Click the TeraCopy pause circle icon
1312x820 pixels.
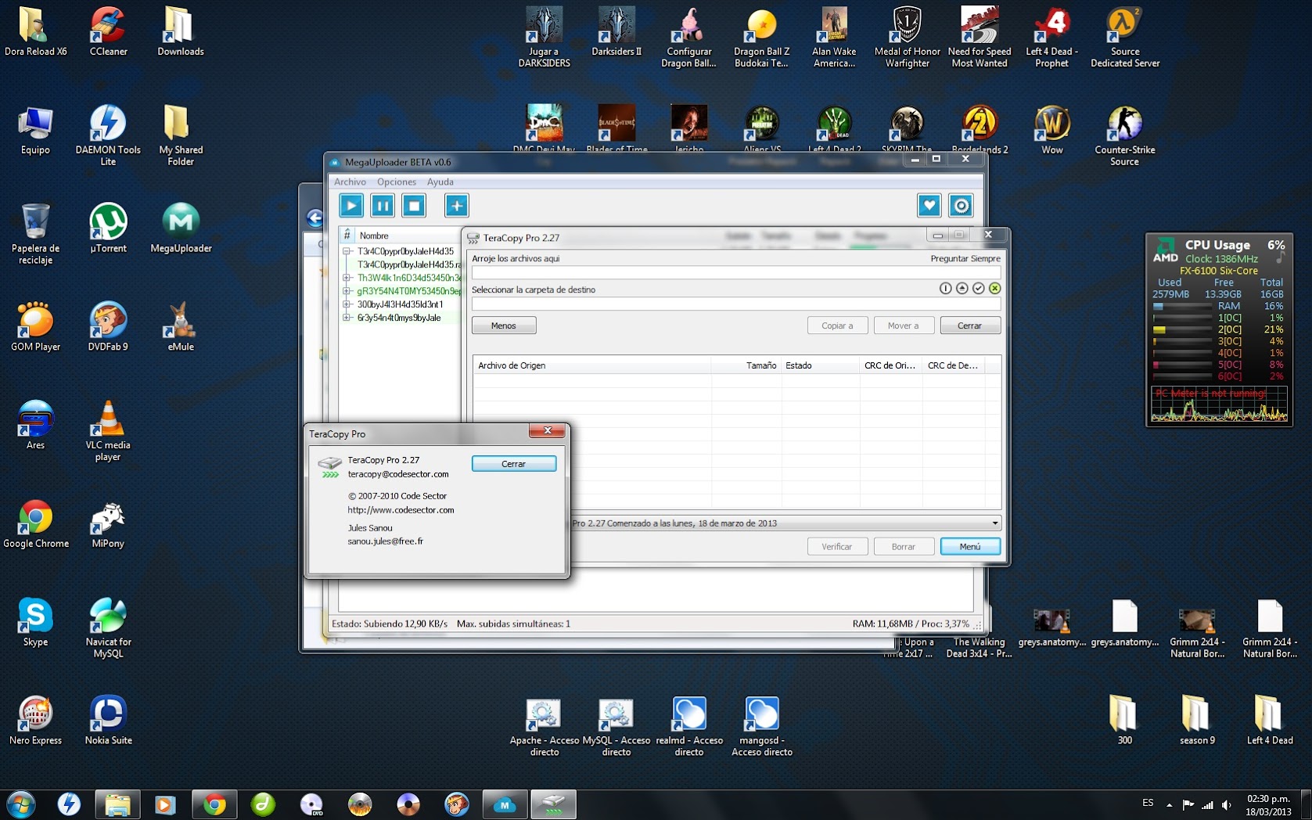point(945,289)
